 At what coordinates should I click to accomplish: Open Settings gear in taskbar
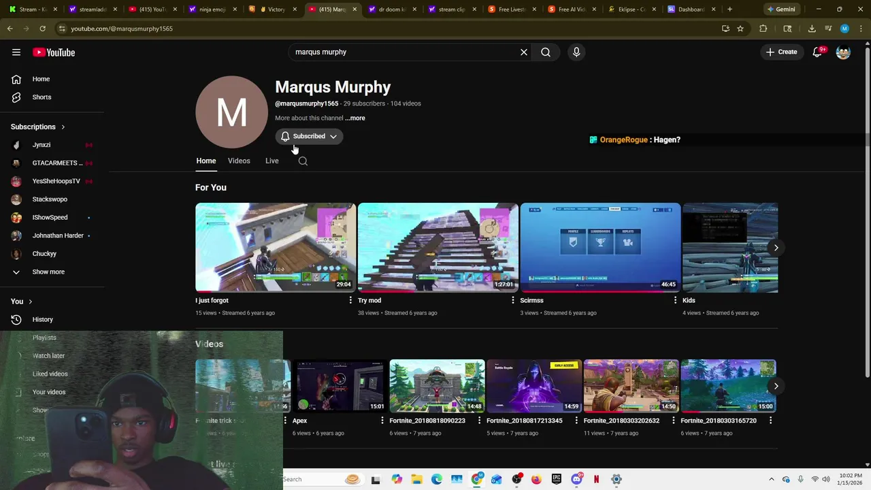click(616, 479)
